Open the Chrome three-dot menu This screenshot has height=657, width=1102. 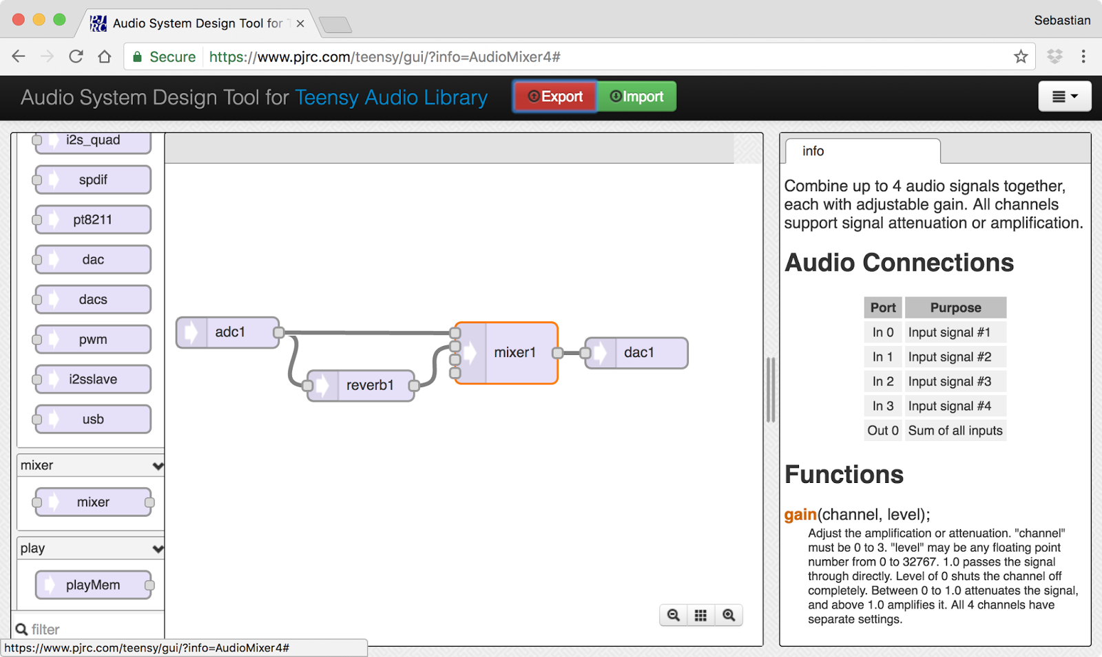pos(1082,56)
